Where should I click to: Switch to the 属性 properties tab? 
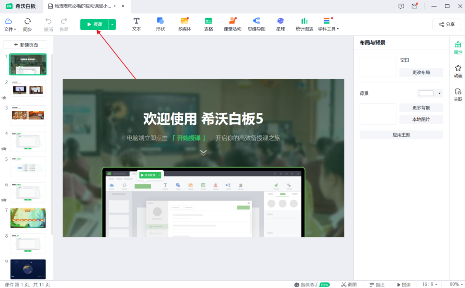click(458, 48)
